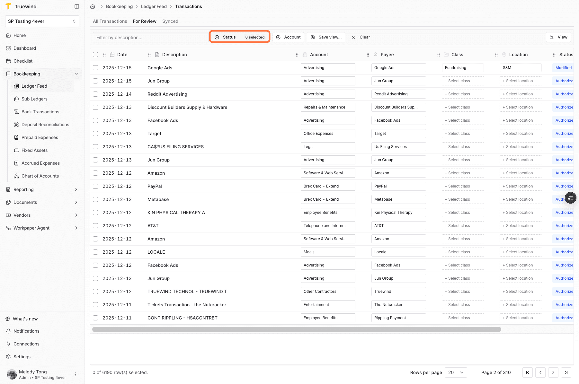This screenshot has height=384, width=579.
Task: Expand the Workpaper Agent section
Action: [42, 228]
